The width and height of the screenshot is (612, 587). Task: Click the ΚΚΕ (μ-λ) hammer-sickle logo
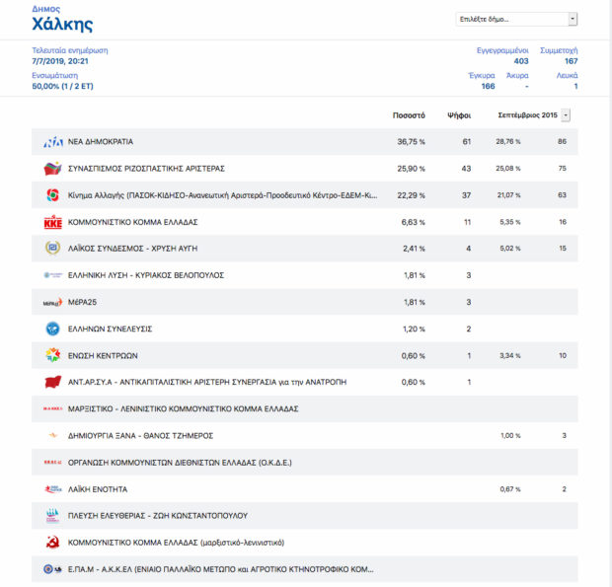pos(52,543)
